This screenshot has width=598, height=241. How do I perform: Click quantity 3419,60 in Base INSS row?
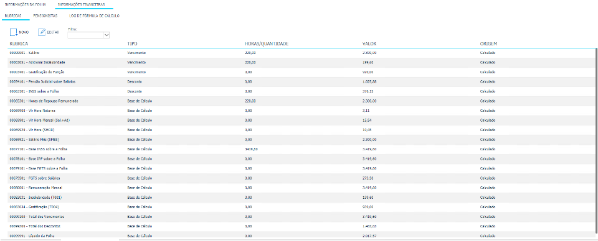(251, 149)
